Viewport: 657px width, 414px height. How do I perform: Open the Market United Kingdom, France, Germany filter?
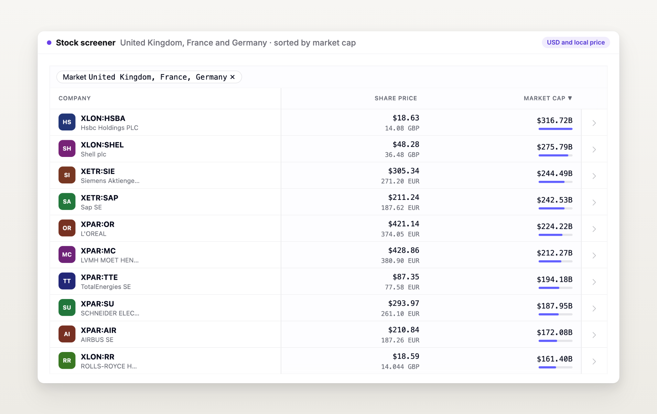pos(149,77)
